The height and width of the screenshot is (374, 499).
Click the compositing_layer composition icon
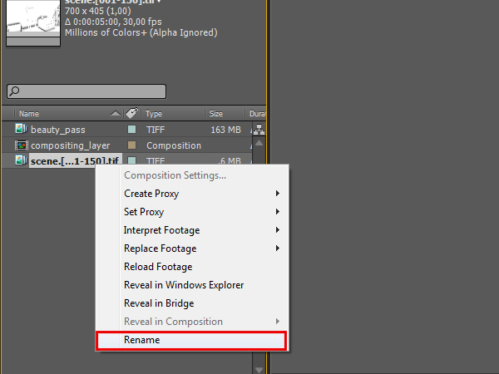[x=21, y=145]
